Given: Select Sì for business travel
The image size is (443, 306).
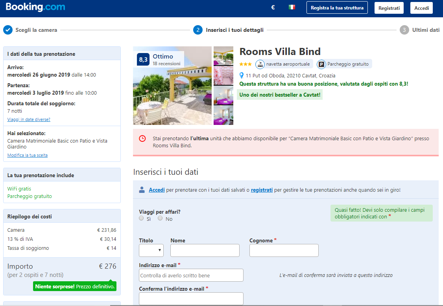Looking at the screenshot, I should [141, 218].
